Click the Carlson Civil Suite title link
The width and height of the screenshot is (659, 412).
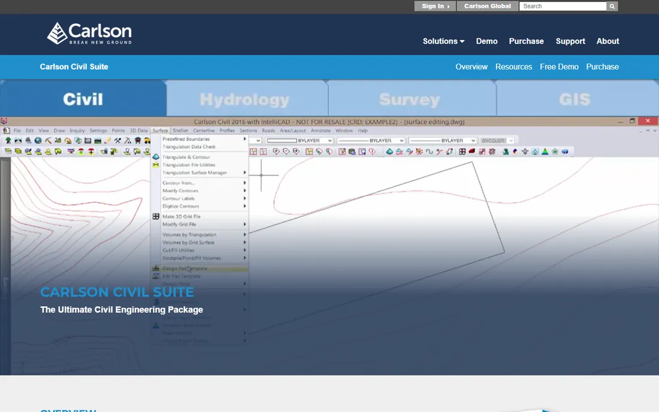coord(74,67)
